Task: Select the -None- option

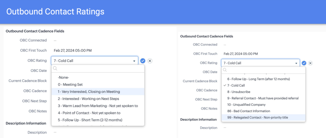Action: coord(63,77)
